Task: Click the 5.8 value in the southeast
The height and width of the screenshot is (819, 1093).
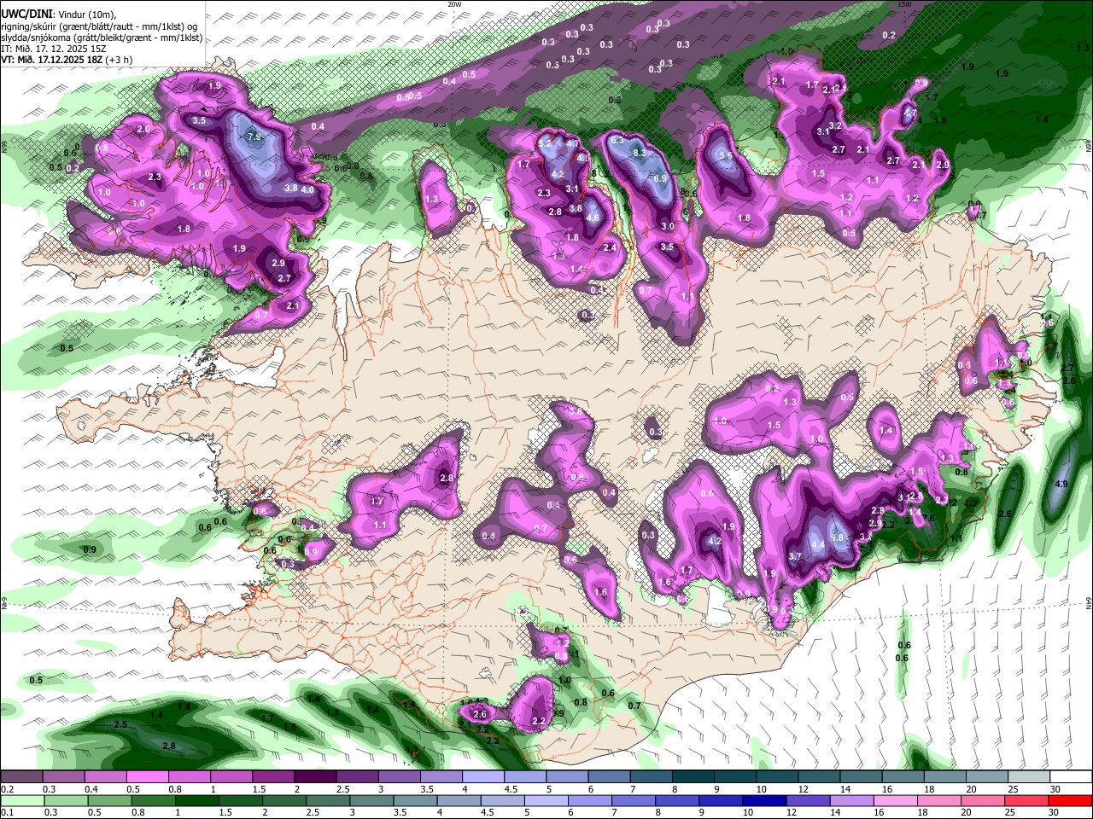Action: pos(837,538)
